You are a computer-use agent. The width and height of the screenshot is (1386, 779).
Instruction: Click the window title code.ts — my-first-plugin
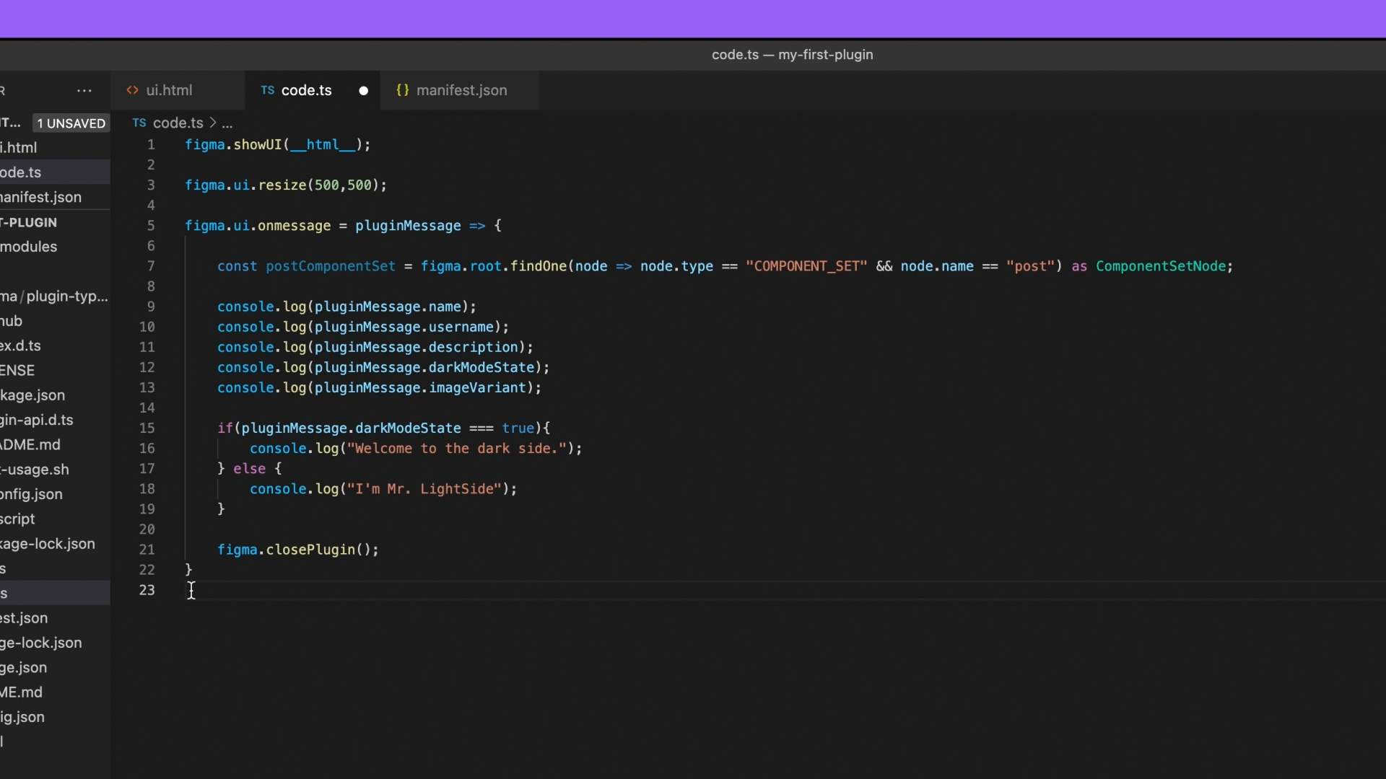click(792, 55)
